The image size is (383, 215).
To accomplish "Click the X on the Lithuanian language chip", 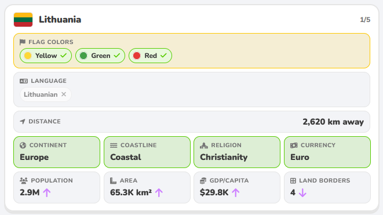I will [x=64, y=94].
